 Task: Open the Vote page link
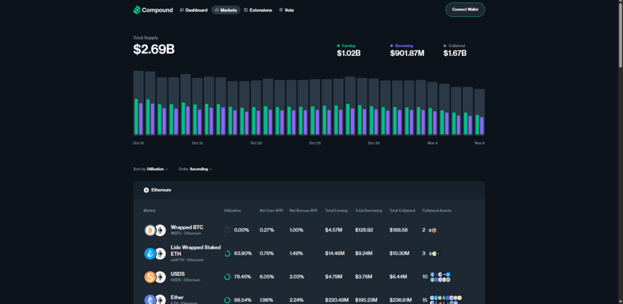click(286, 10)
